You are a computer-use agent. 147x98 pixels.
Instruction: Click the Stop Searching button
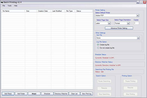tap(104, 94)
